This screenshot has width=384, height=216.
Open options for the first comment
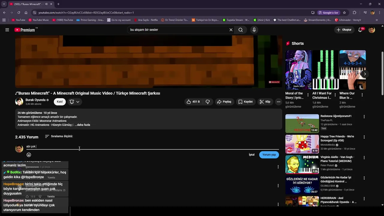tap(278, 167)
